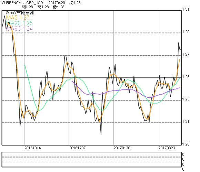200x172 pixels.
Task: Click the 20170323 date axis label
Action: point(167,148)
